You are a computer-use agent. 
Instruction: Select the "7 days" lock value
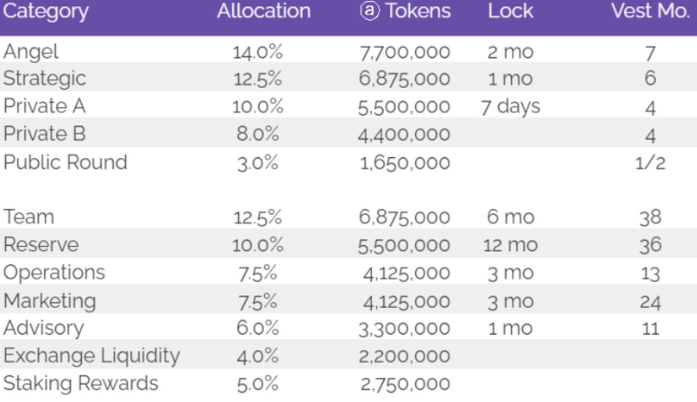pos(511,107)
